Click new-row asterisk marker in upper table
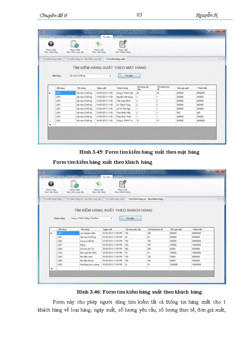The width and height of the screenshot is (250, 343). [50, 125]
